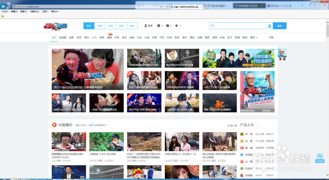
Task: Click the 联系客服 customer service icon
Action: coord(319,158)
